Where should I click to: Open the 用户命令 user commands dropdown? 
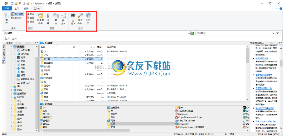click(x=80, y=18)
